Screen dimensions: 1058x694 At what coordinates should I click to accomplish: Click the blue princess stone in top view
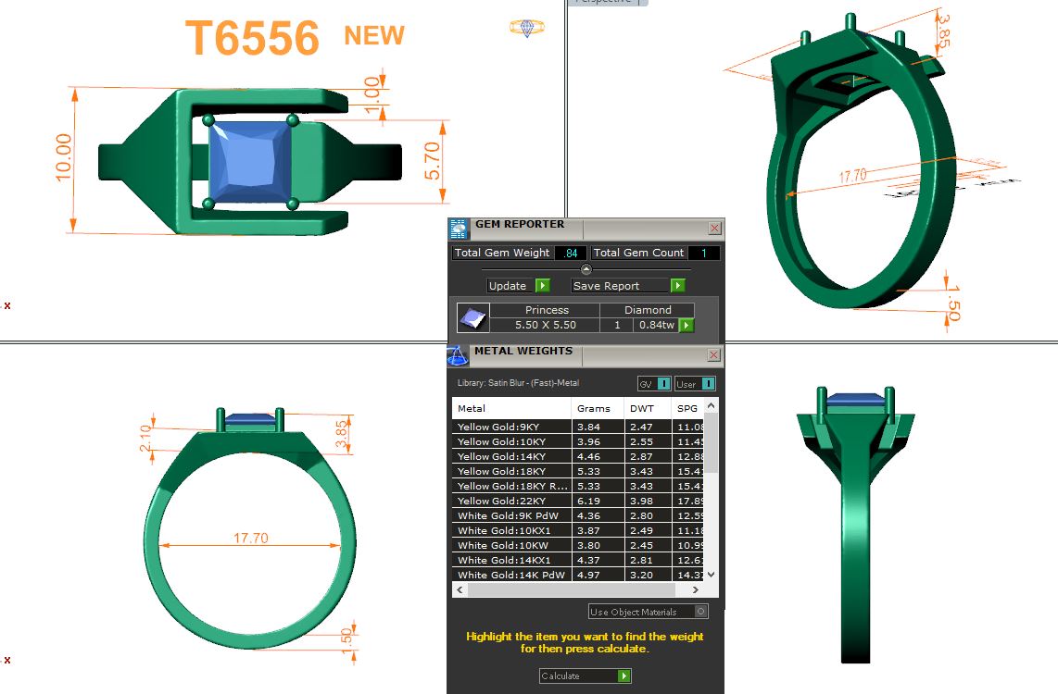click(249, 162)
